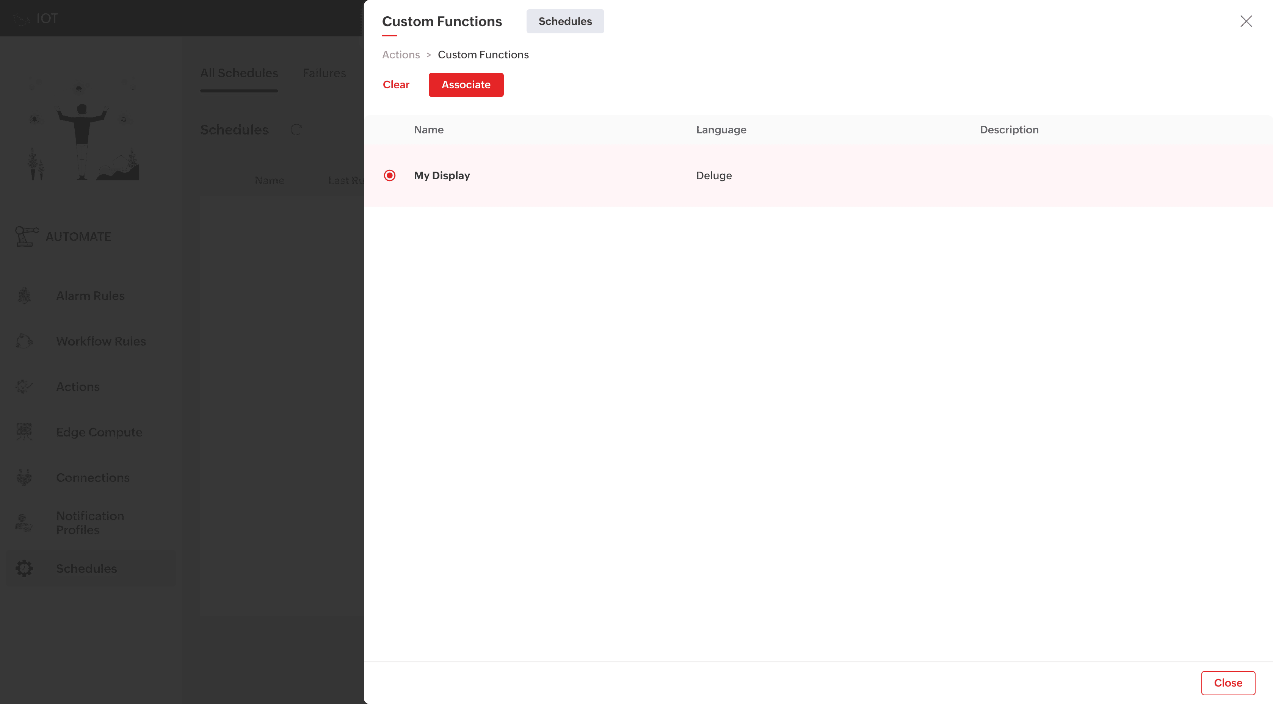Open the Custom Functions tab
Screen dimensions: 1273x704
[x=442, y=21]
